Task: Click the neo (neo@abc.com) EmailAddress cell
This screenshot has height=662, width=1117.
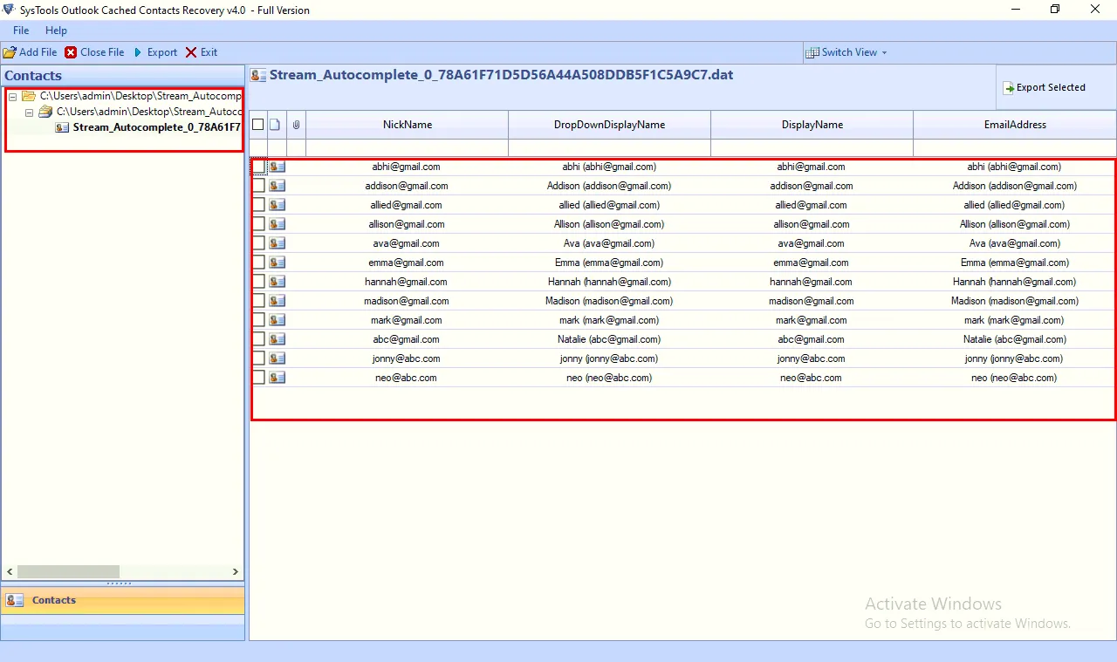Action: click(1014, 378)
